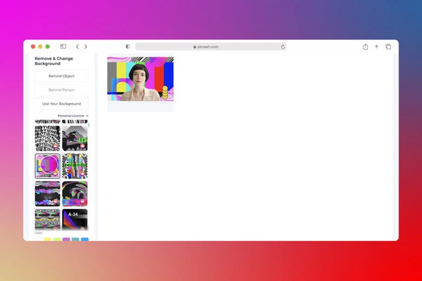Select the Behind Object option
The width and height of the screenshot is (422, 281).
point(62,76)
